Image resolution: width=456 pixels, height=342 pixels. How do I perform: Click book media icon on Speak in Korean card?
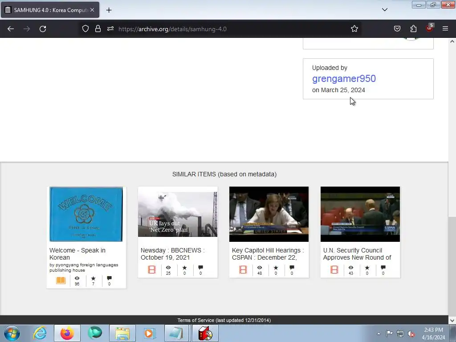[61, 281]
